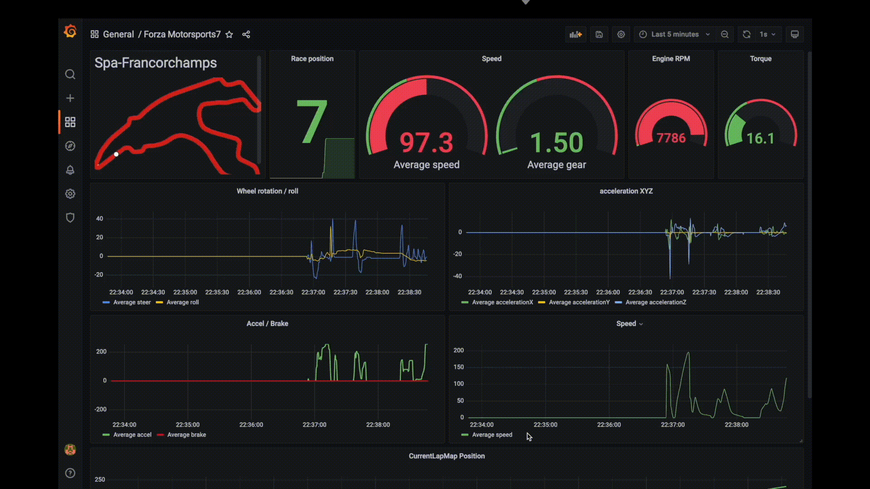Viewport: 870px width, 489px height.
Task: Open the search dashboards icon in sidebar
Action: pyautogui.click(x=70, y=74)
